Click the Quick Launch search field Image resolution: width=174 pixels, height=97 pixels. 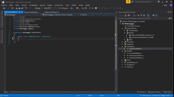(x=145, y=2)
